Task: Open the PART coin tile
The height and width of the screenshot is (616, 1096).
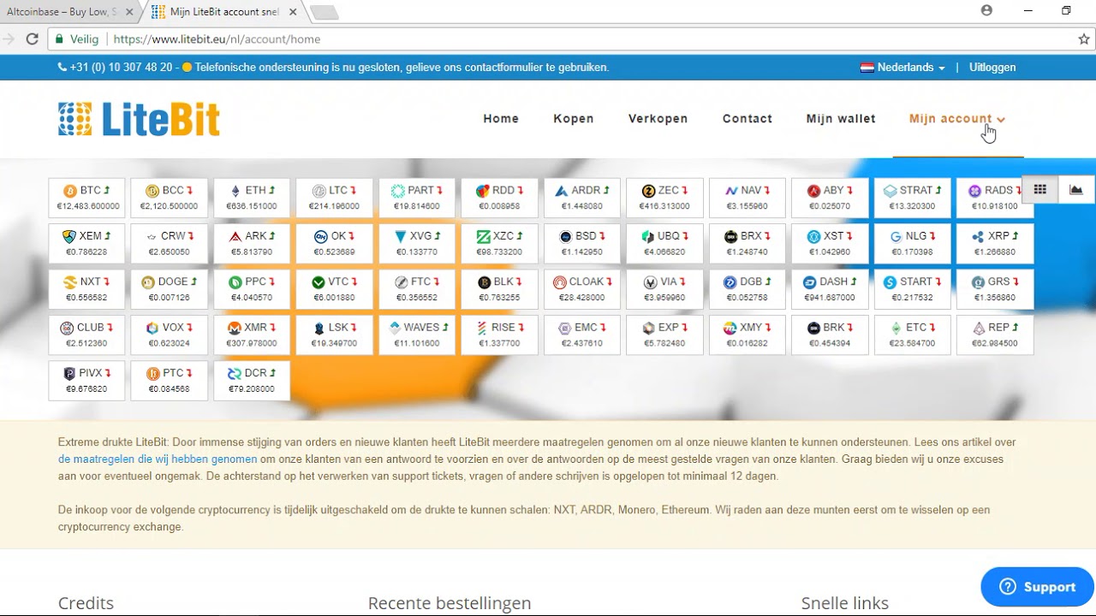Action: (417, 198)
